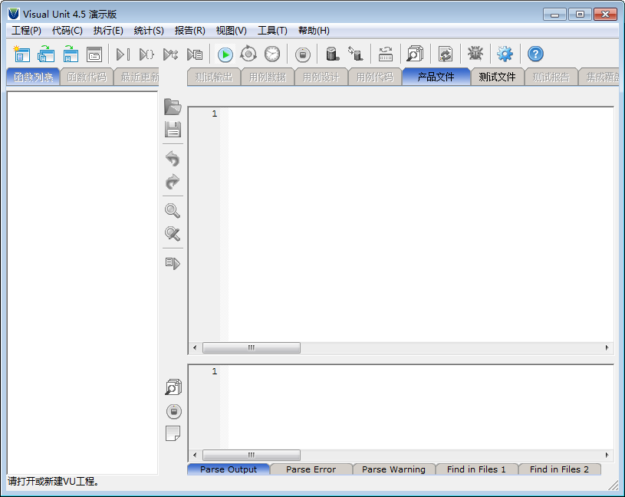Screen dimensions: 625x497
Task: Open the 视图(V) menu
Action: pos(231,31)
